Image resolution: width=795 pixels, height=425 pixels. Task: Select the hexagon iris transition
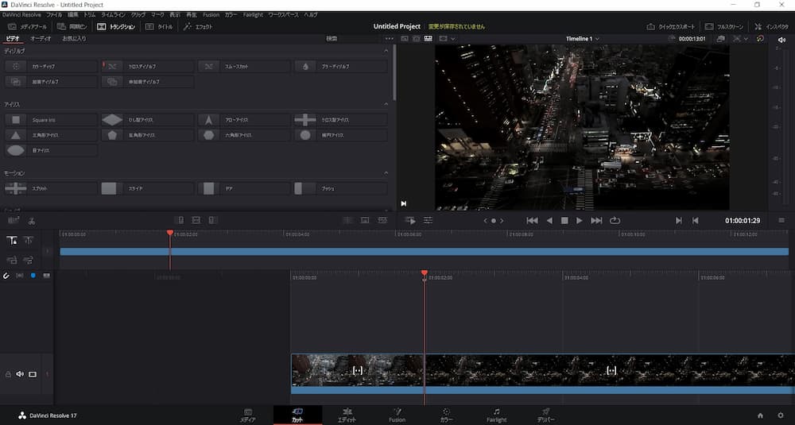[244, 135]
